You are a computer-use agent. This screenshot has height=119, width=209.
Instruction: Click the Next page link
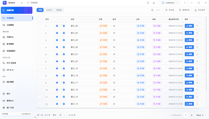pyautogui.click(x=200, y=115)
